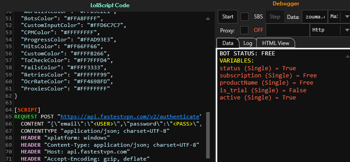Switch to the HTML View tab

click(276, 43)
